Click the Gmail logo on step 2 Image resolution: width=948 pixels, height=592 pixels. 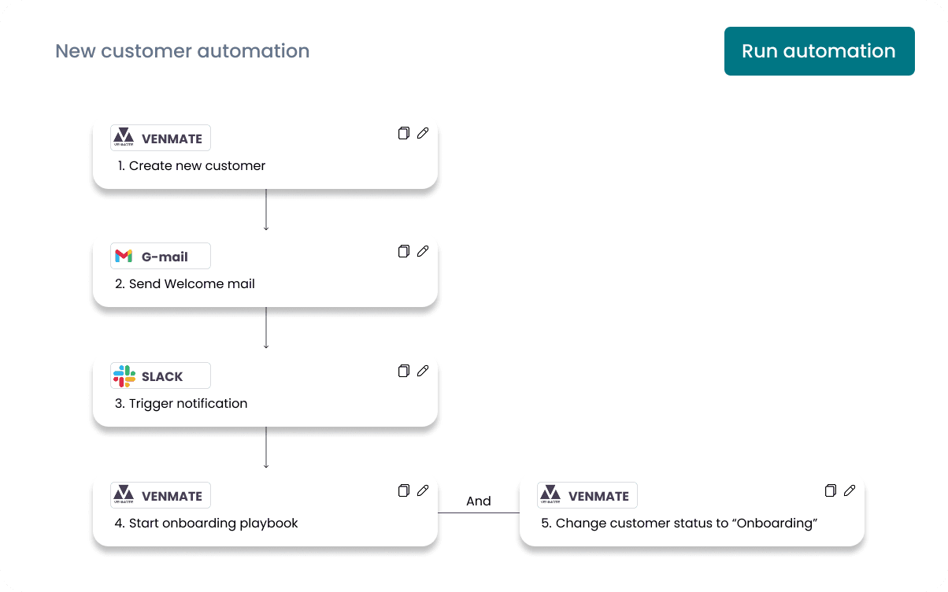pyautogui.click(x=124, y=255)
